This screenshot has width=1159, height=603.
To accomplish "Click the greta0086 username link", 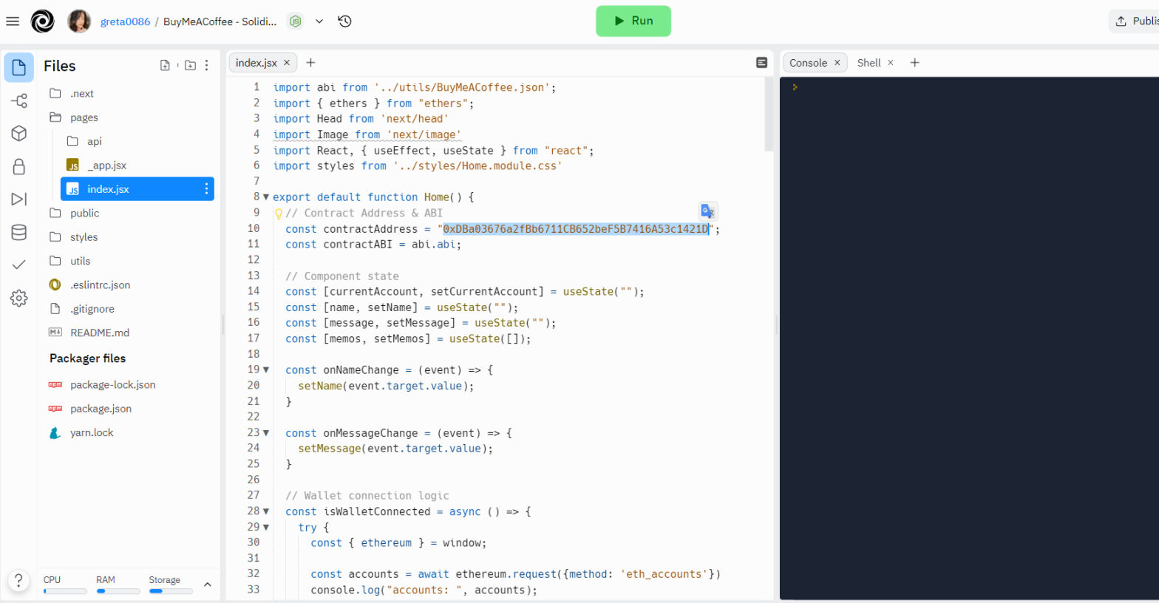I will click(x=125, y=21).
